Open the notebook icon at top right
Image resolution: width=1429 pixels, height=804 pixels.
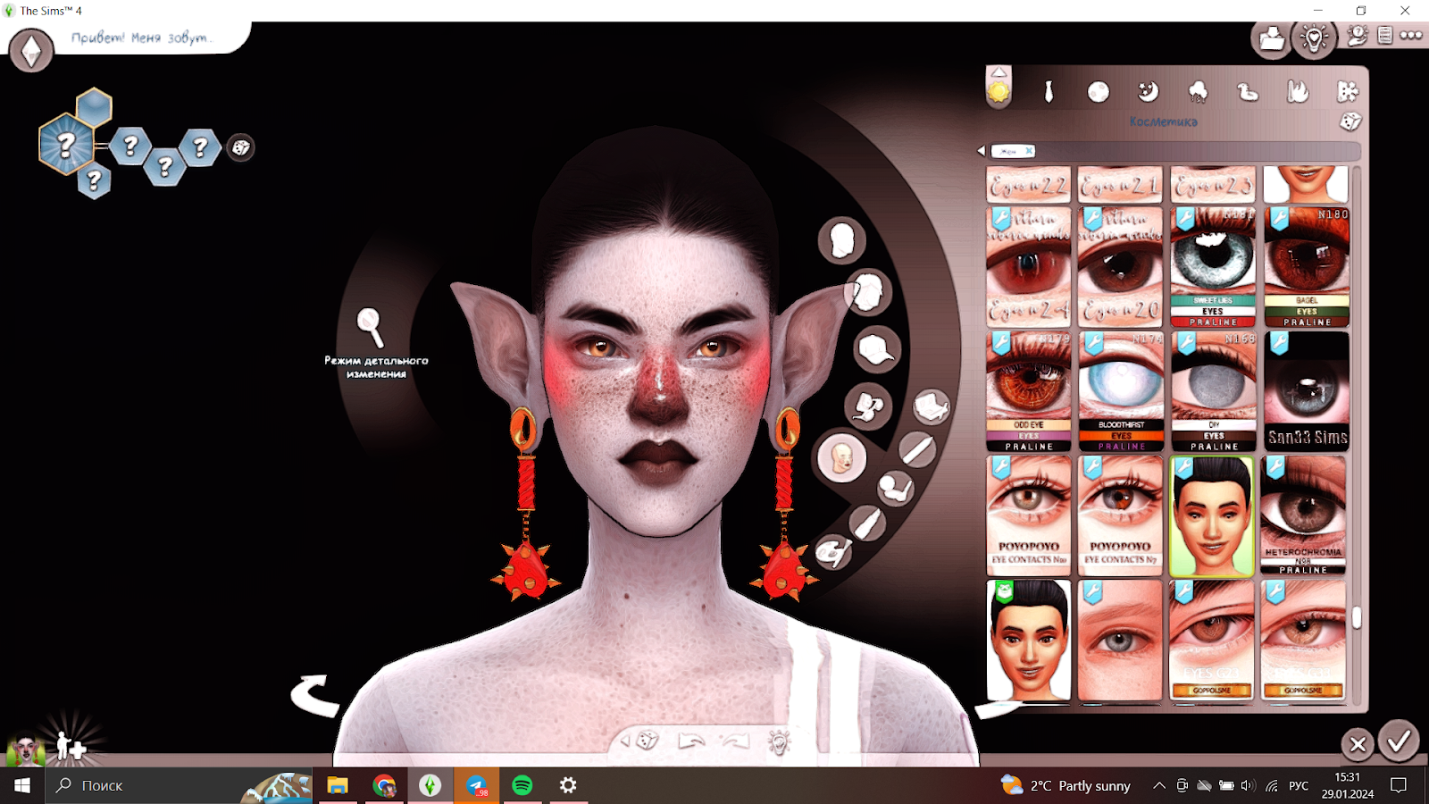point(1385,36)
